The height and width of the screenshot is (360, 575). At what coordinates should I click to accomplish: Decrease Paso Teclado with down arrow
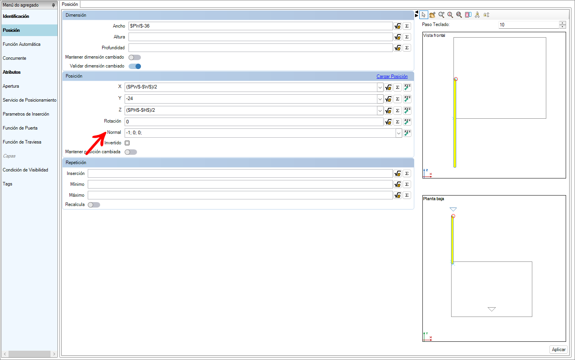pos(563,27)
